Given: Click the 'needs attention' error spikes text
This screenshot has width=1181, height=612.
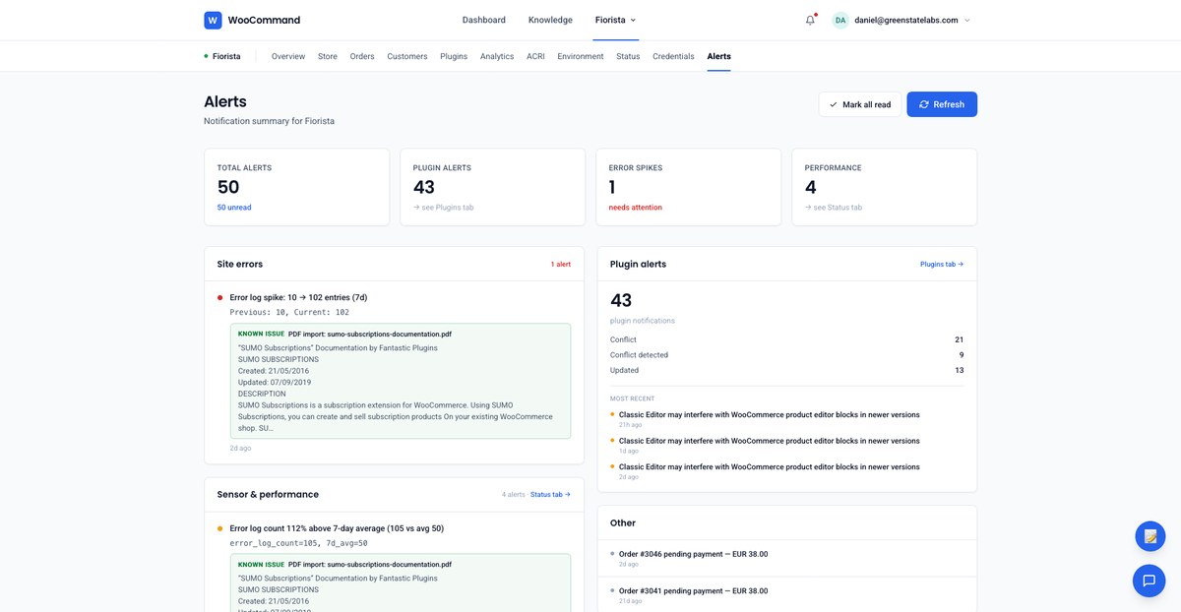Looking at the screenshot, I should point(636,208).
